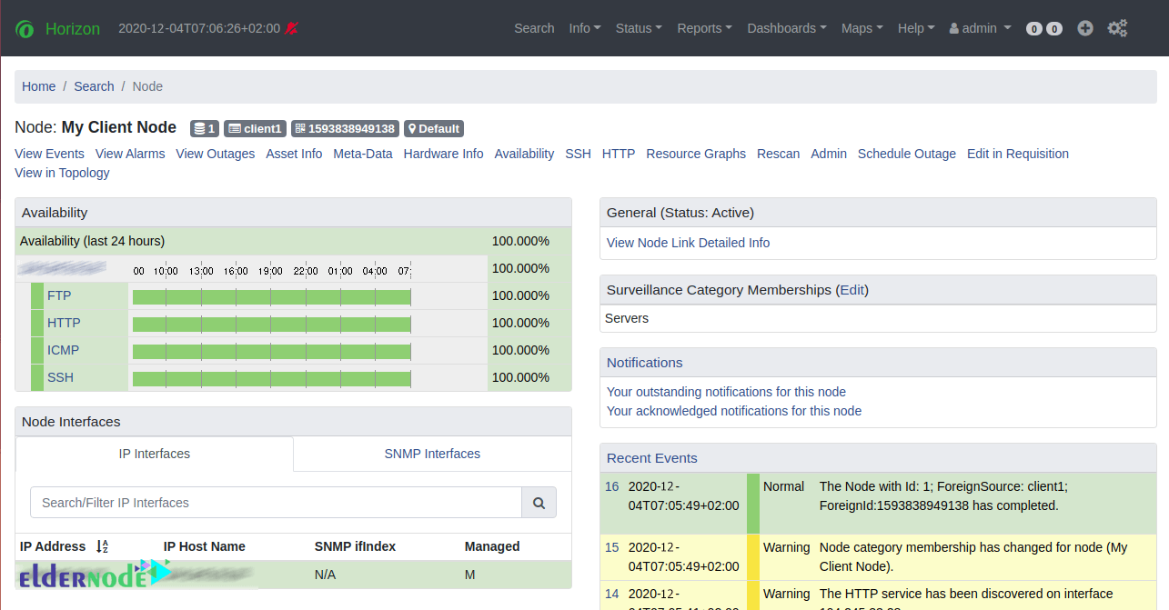Click the database badge showing 1

point(204,128)
